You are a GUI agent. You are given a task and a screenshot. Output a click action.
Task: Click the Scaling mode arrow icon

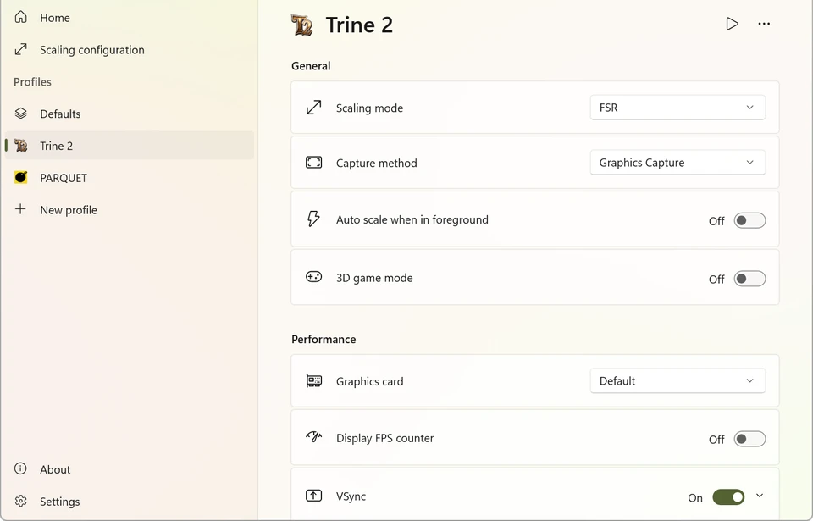[x=313, y=108]
